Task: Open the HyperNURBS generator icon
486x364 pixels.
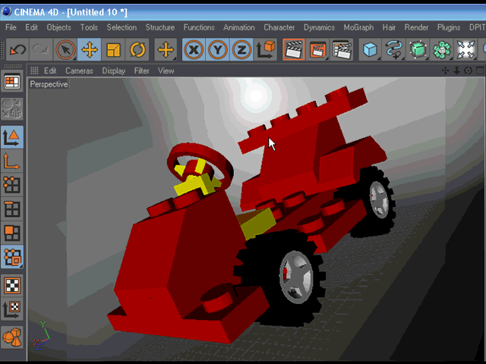Action: (x=418, y=49)
